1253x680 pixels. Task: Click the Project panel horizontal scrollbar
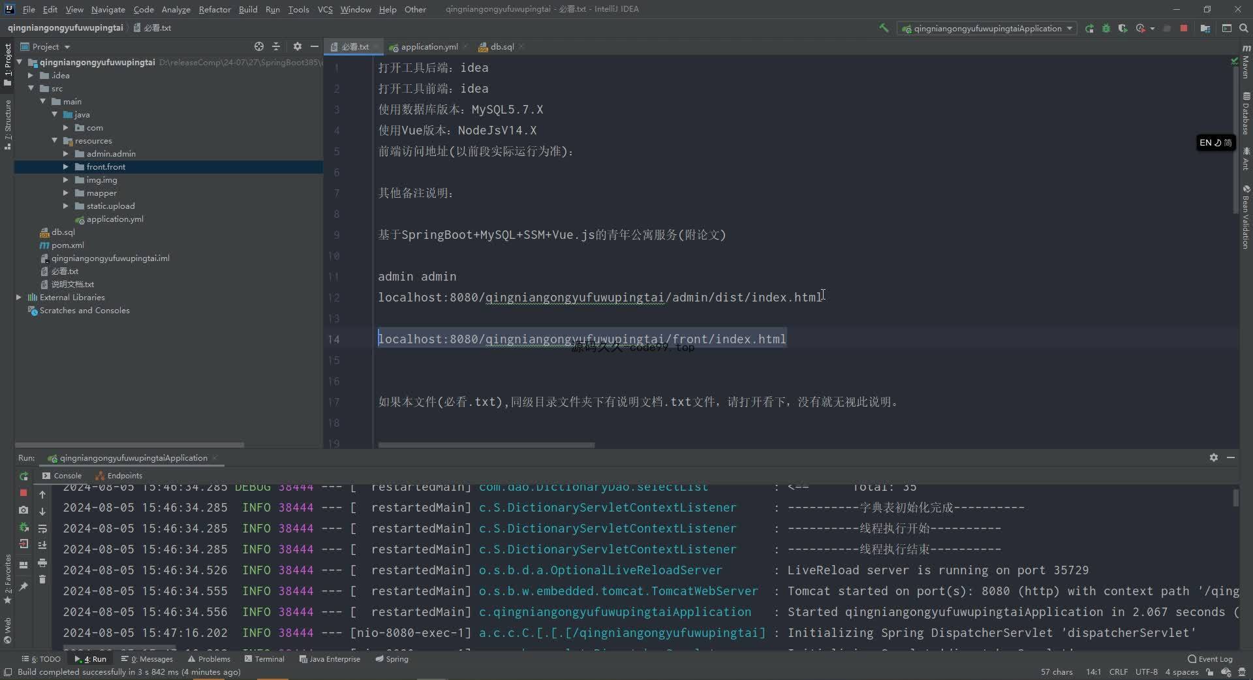coord(129,445)
